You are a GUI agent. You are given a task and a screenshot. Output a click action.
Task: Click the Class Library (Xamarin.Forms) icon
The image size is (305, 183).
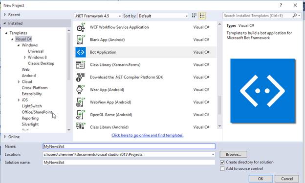coord(81,65)
